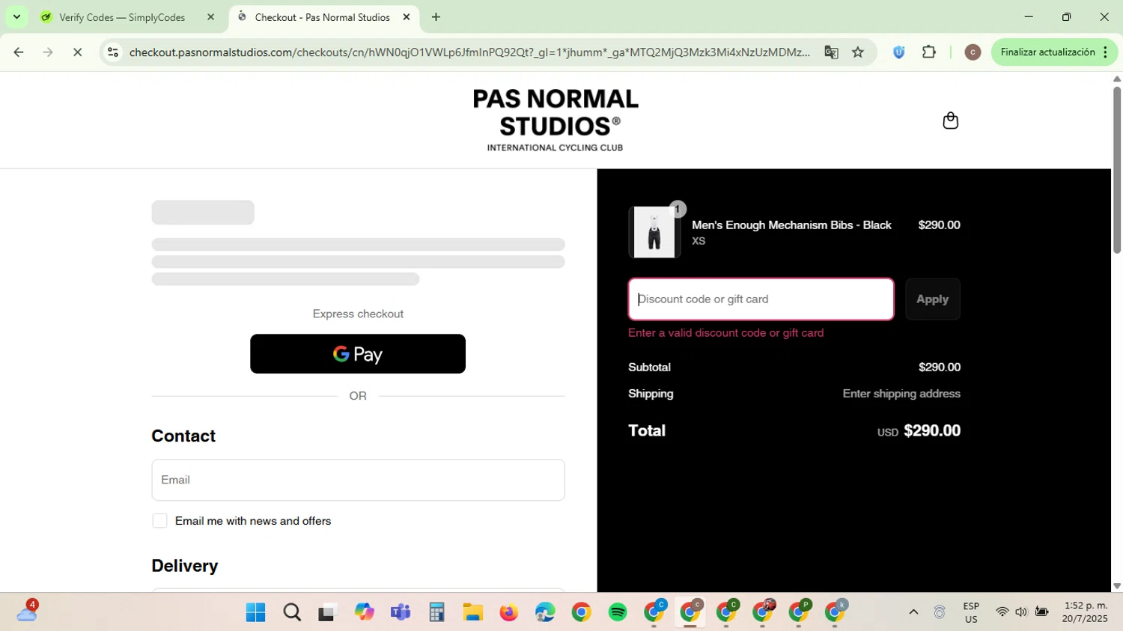Open Microsoft Teams from the taskbar
Screen dimensions: 1123x631
tap(401, 613)
